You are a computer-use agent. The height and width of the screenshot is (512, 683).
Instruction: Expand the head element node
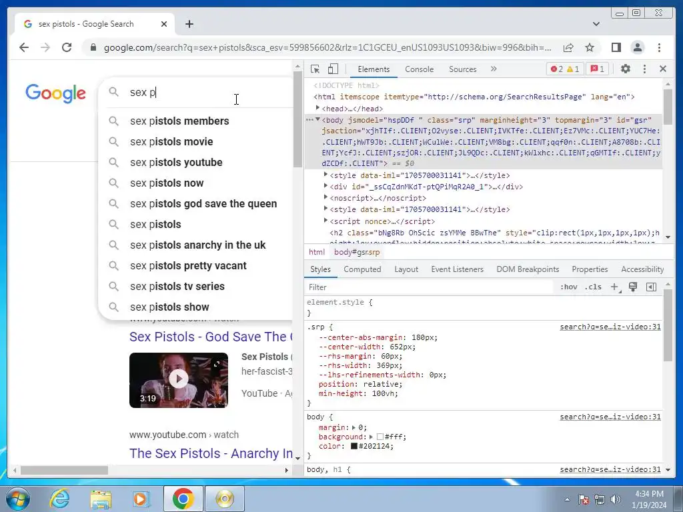pos(317,108)
